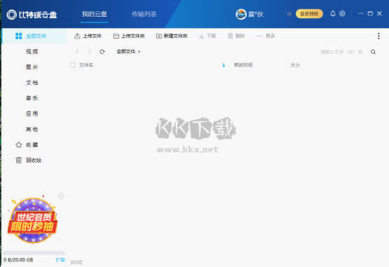The height and width of the screenshot is (267, 389).
Task: Open the vertical three-dot options menu
Action: click(x=378, y=36)
